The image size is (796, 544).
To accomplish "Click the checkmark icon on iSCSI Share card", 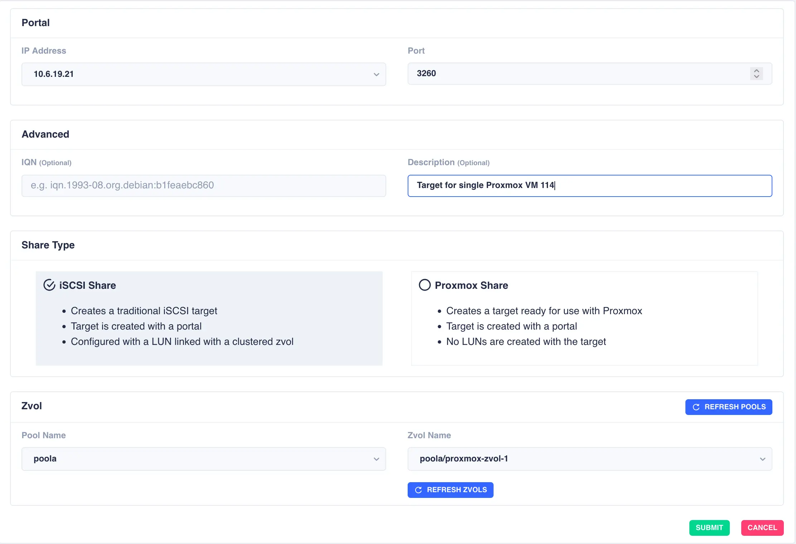I will tap(49, 285).
